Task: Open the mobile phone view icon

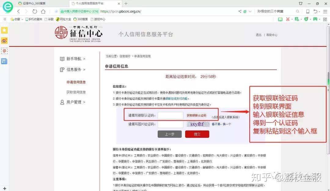Action: click(308, 11)
